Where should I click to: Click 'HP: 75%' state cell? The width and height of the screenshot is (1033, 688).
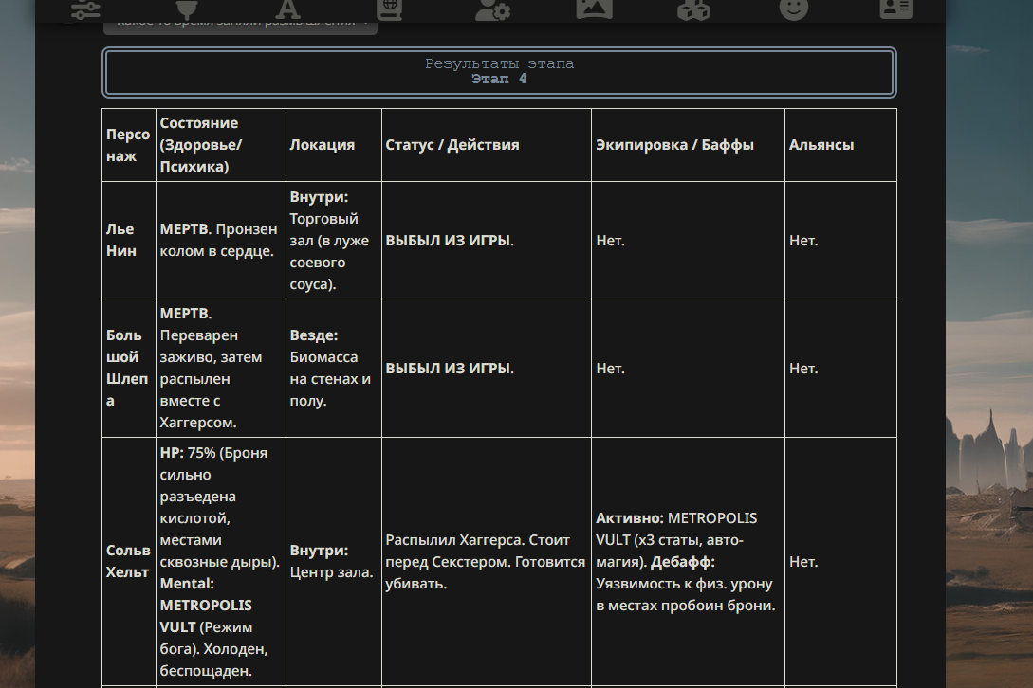pos(221,562)
